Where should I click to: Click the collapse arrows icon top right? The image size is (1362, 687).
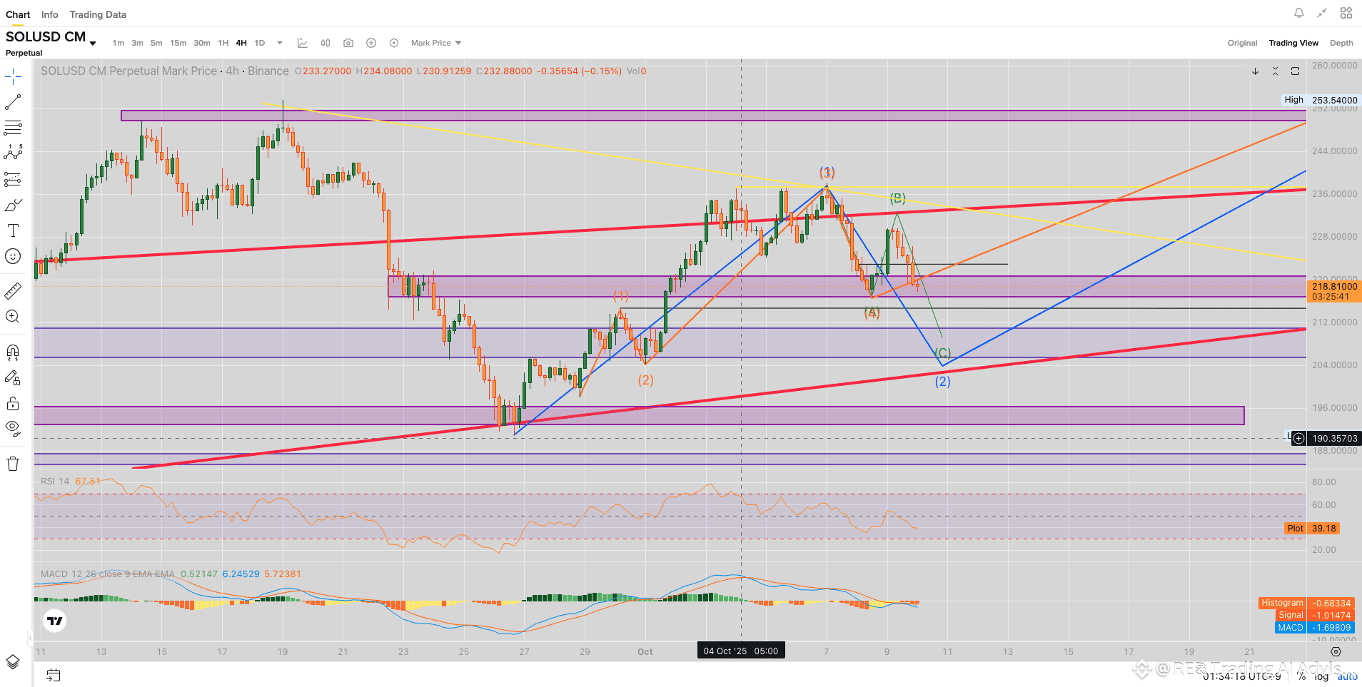pyautogui.click(x=1322, y=13)
